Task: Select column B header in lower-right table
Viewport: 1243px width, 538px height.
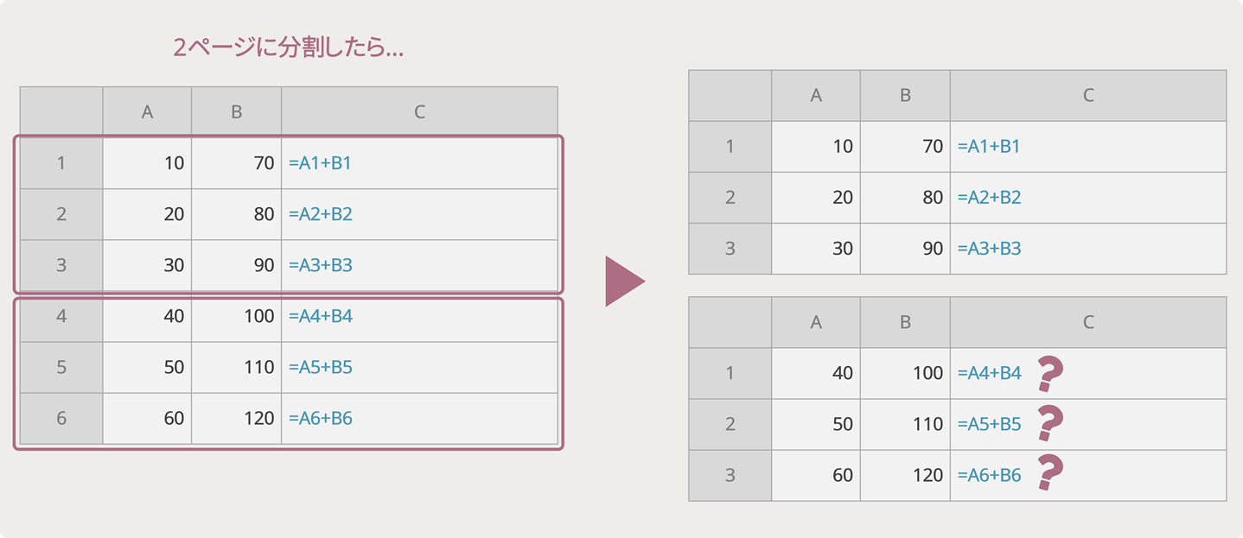Action: point(905,322)
